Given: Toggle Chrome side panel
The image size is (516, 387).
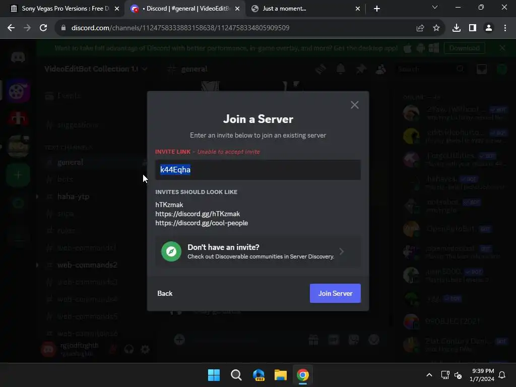Looking at the screenshot, I should [x=473, y=28].
